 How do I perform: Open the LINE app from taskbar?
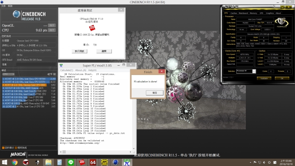(71, 162)
